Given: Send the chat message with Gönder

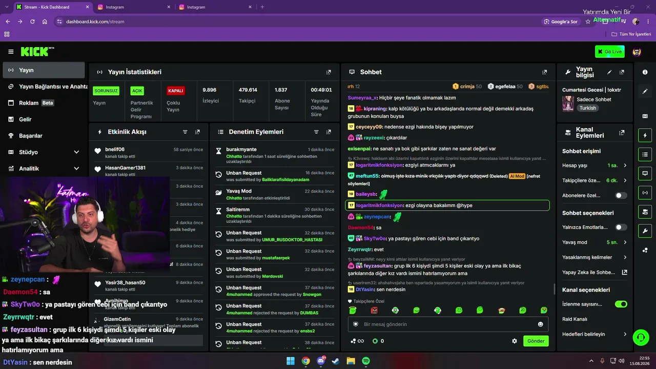Looking at the screenshot, I should click(x=536, y=341).
